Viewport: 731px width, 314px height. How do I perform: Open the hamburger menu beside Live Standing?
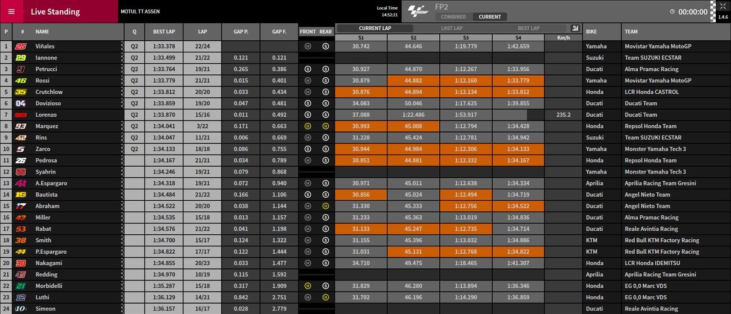coord(11,12)
